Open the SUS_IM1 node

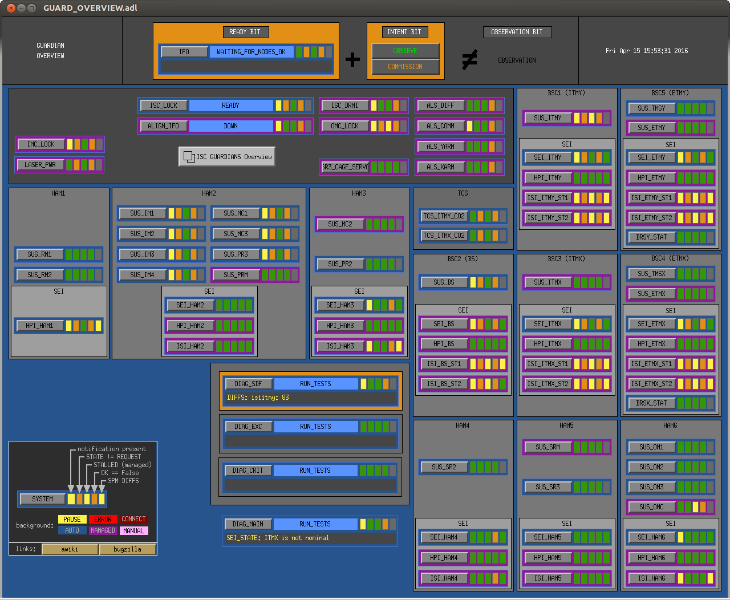[x=143, y=213]
